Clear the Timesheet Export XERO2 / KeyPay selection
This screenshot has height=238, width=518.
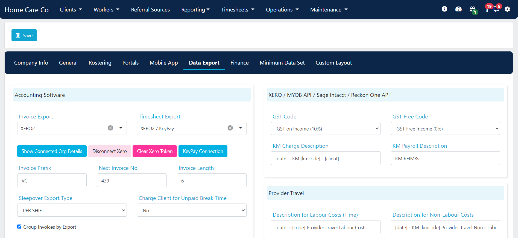pos(230,128)
